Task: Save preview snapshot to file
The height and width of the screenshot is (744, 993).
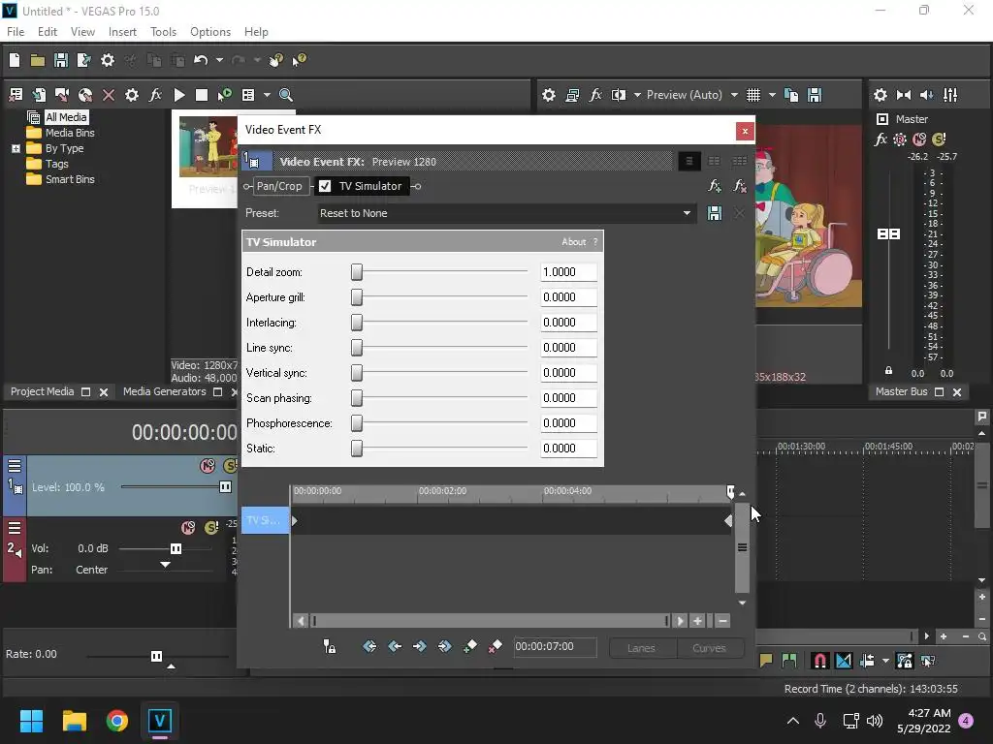Action: pos(815,95)
